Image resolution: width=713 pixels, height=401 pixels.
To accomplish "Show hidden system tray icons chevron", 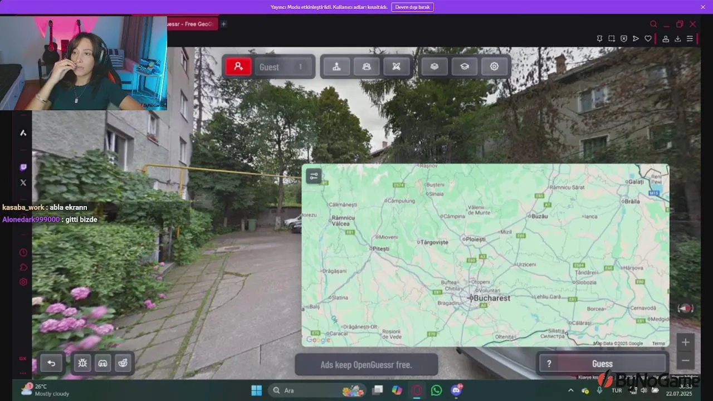I will [x=570, y=390].
